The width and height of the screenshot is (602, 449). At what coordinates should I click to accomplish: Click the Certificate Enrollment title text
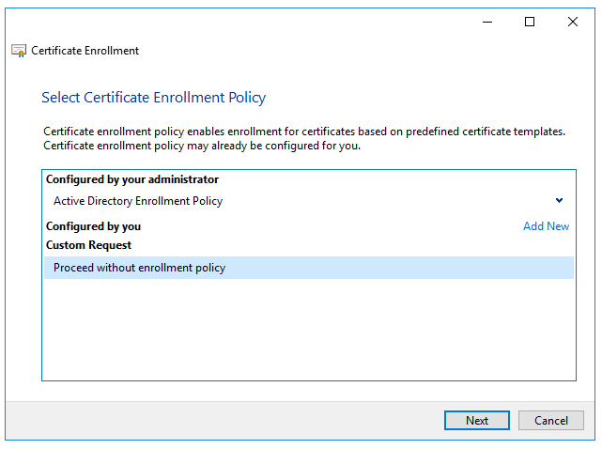pyautogui.click(x=85, y=51)
